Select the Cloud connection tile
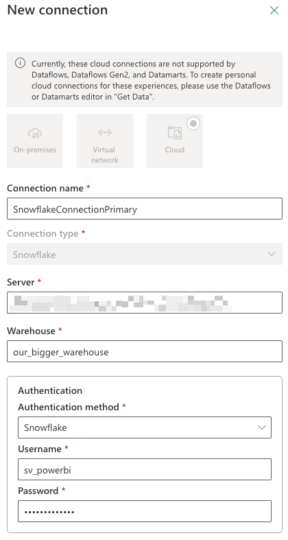Screen dimensions: 288x540 coord(174,141)
